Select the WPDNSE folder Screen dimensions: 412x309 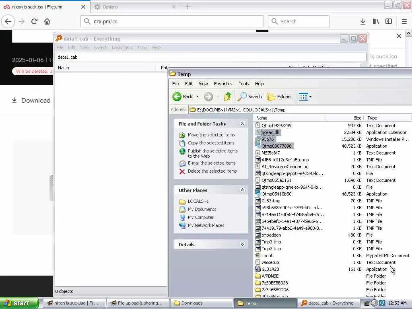(270, 276)
